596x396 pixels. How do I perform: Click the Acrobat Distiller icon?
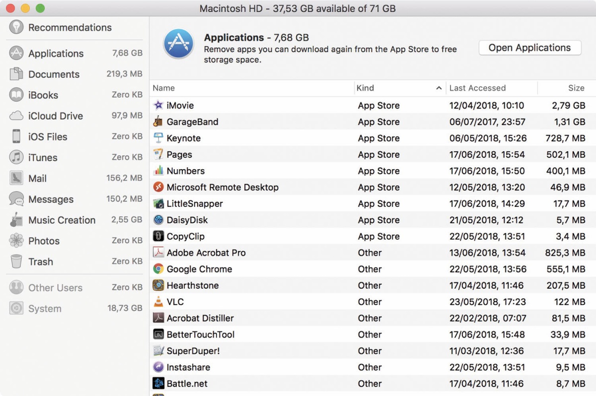[x=158, y=318]
